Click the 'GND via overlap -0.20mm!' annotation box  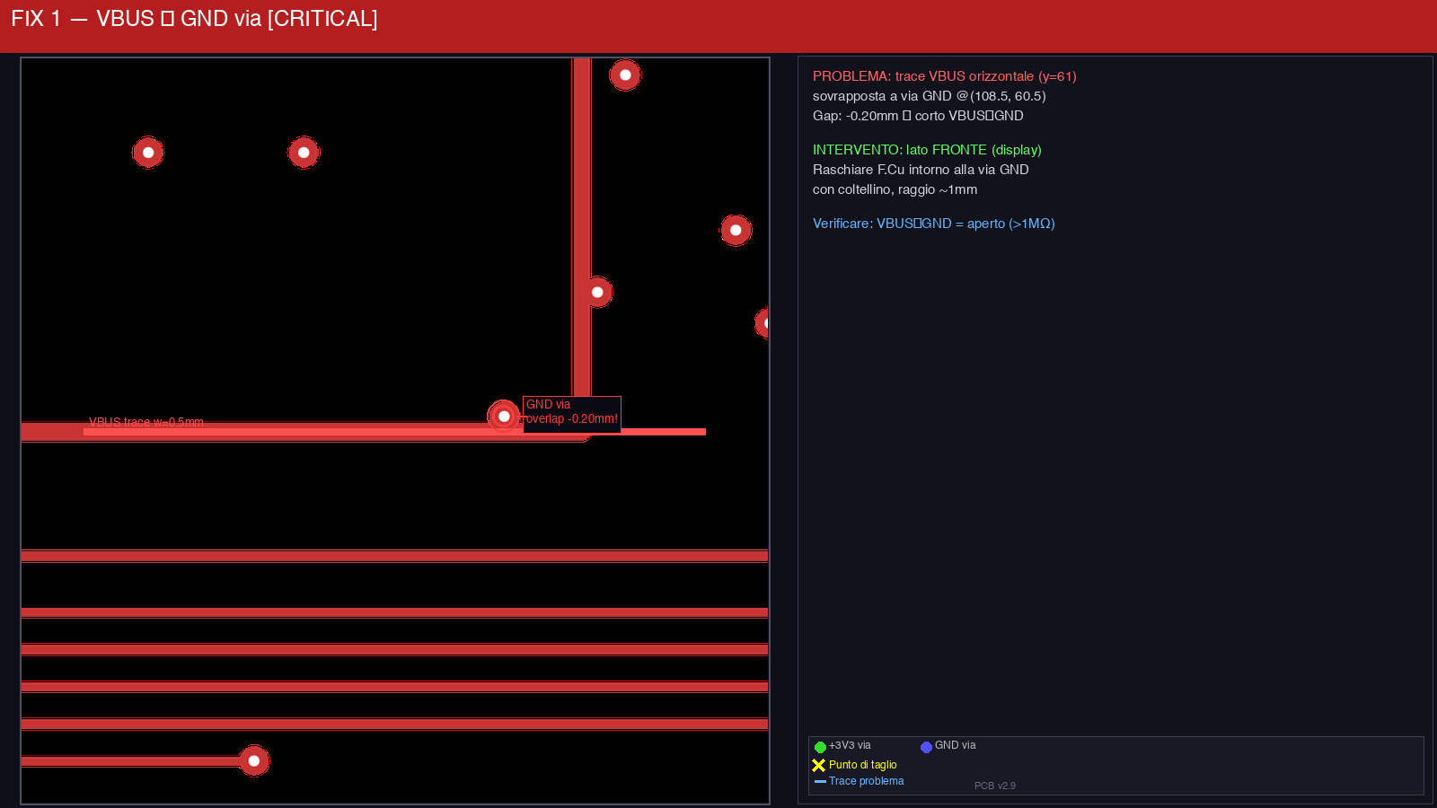pyautogui.click(x=571, y=412)
